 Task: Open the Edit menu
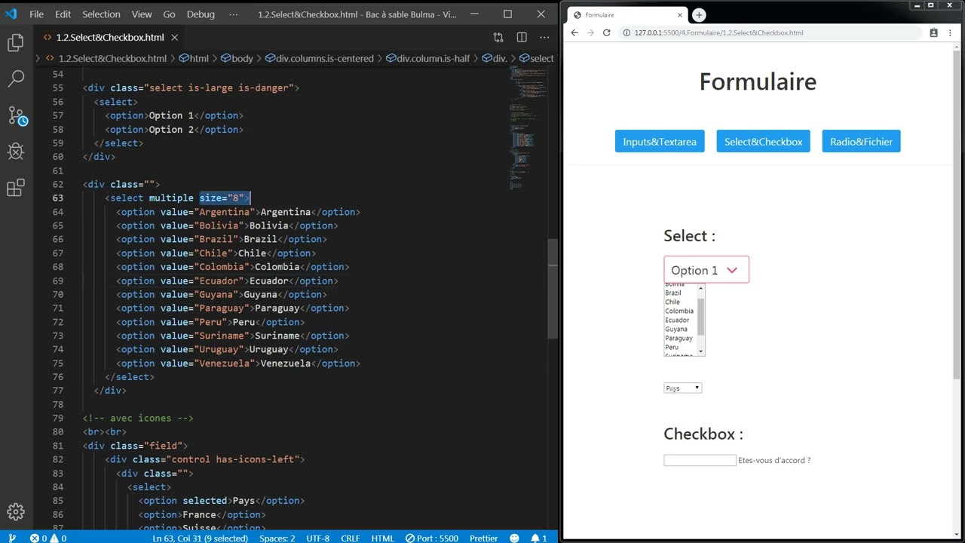click(x=63, y=14)
